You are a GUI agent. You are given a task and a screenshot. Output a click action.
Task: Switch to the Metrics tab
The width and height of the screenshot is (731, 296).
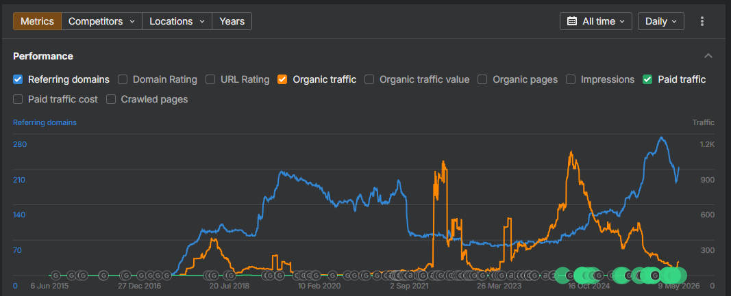(37, 21)
